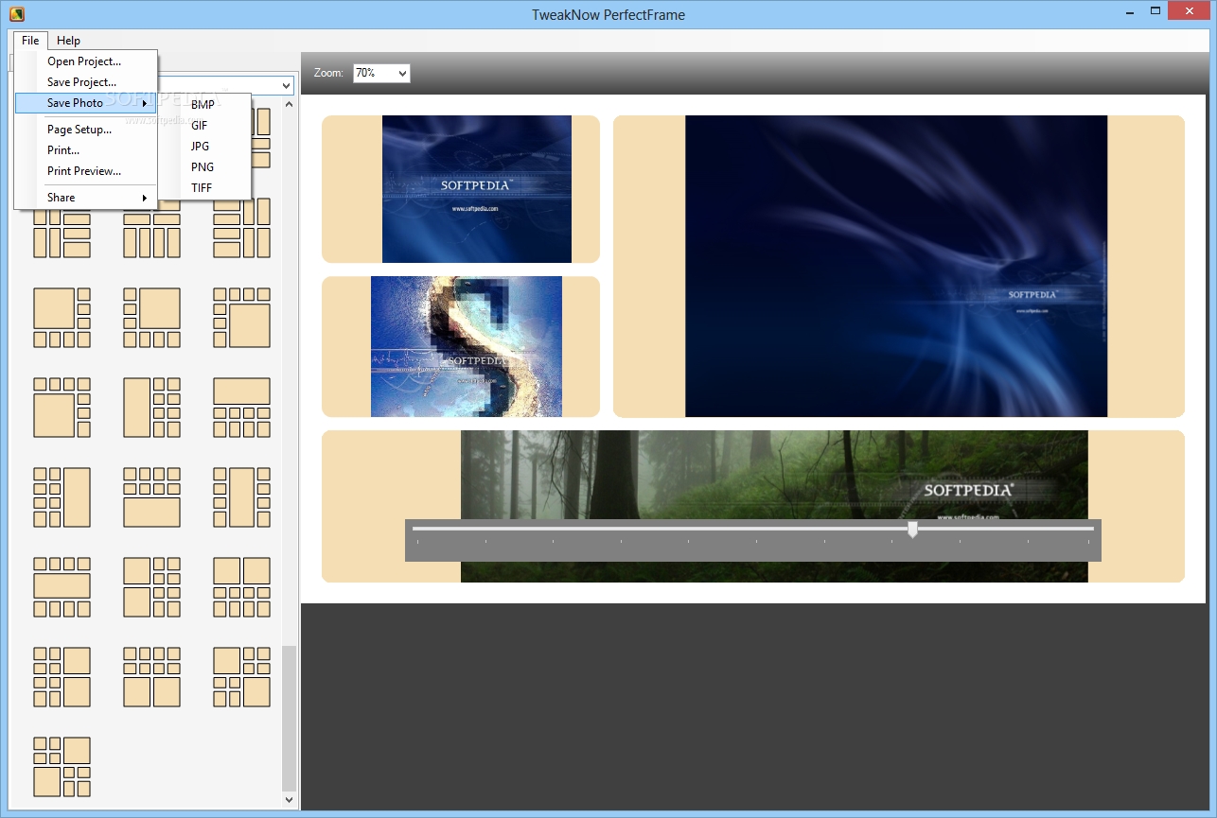Click Print... in the File menu
Image resolution: width=1217 pixels, height=818 pixels.
[85, 150]
